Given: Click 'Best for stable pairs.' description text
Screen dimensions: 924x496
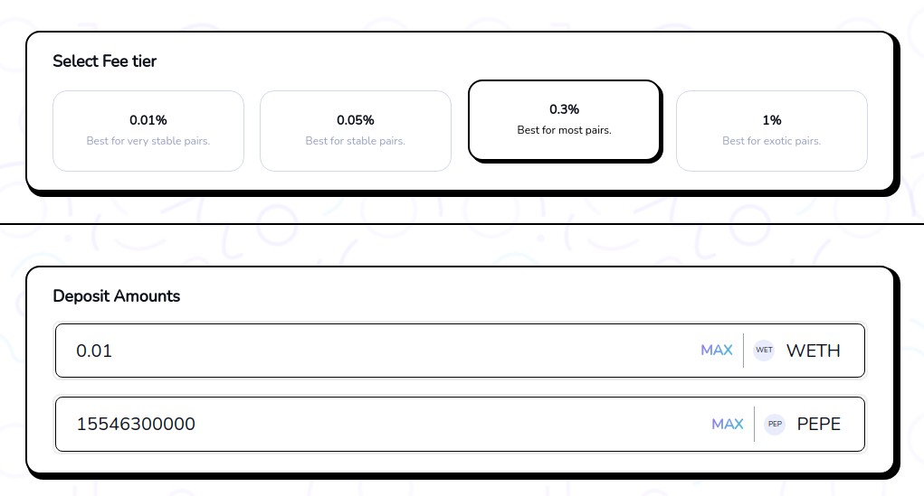Looking at the screenshot, I should click(x=356, y=141).
